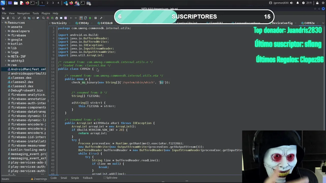The image size is (326, 183).
Task: Expand the kotlin folder
Action: point(6,44)
